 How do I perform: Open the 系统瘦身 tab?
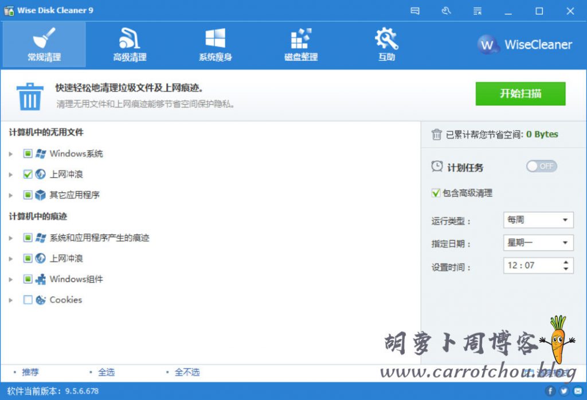(x=215, y=45)
